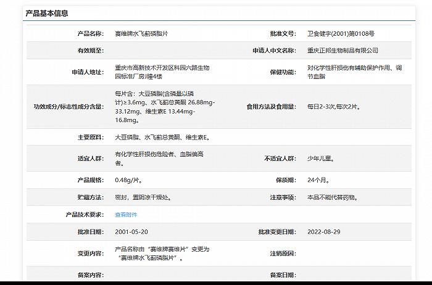Select the 食用方法及食用量 label
The height and width of the screenshot is (285, 432).
[x=272, y=107]
